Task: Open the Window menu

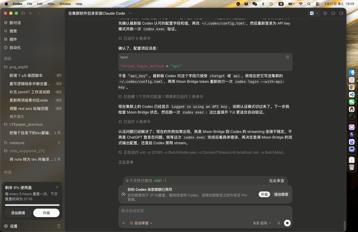Action: pyautogui.click(x=65, y=4)
